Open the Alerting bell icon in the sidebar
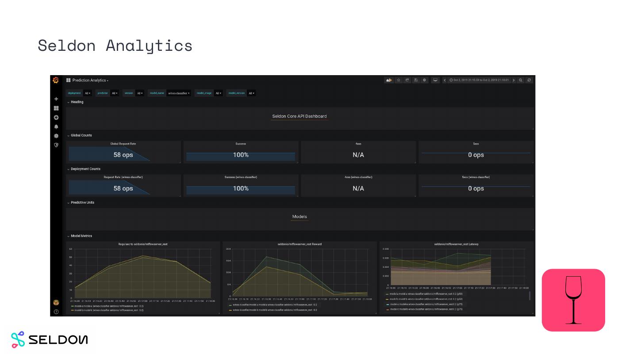Image resolution: width=637 pixels, height=358 pixels. click(56, 127)
